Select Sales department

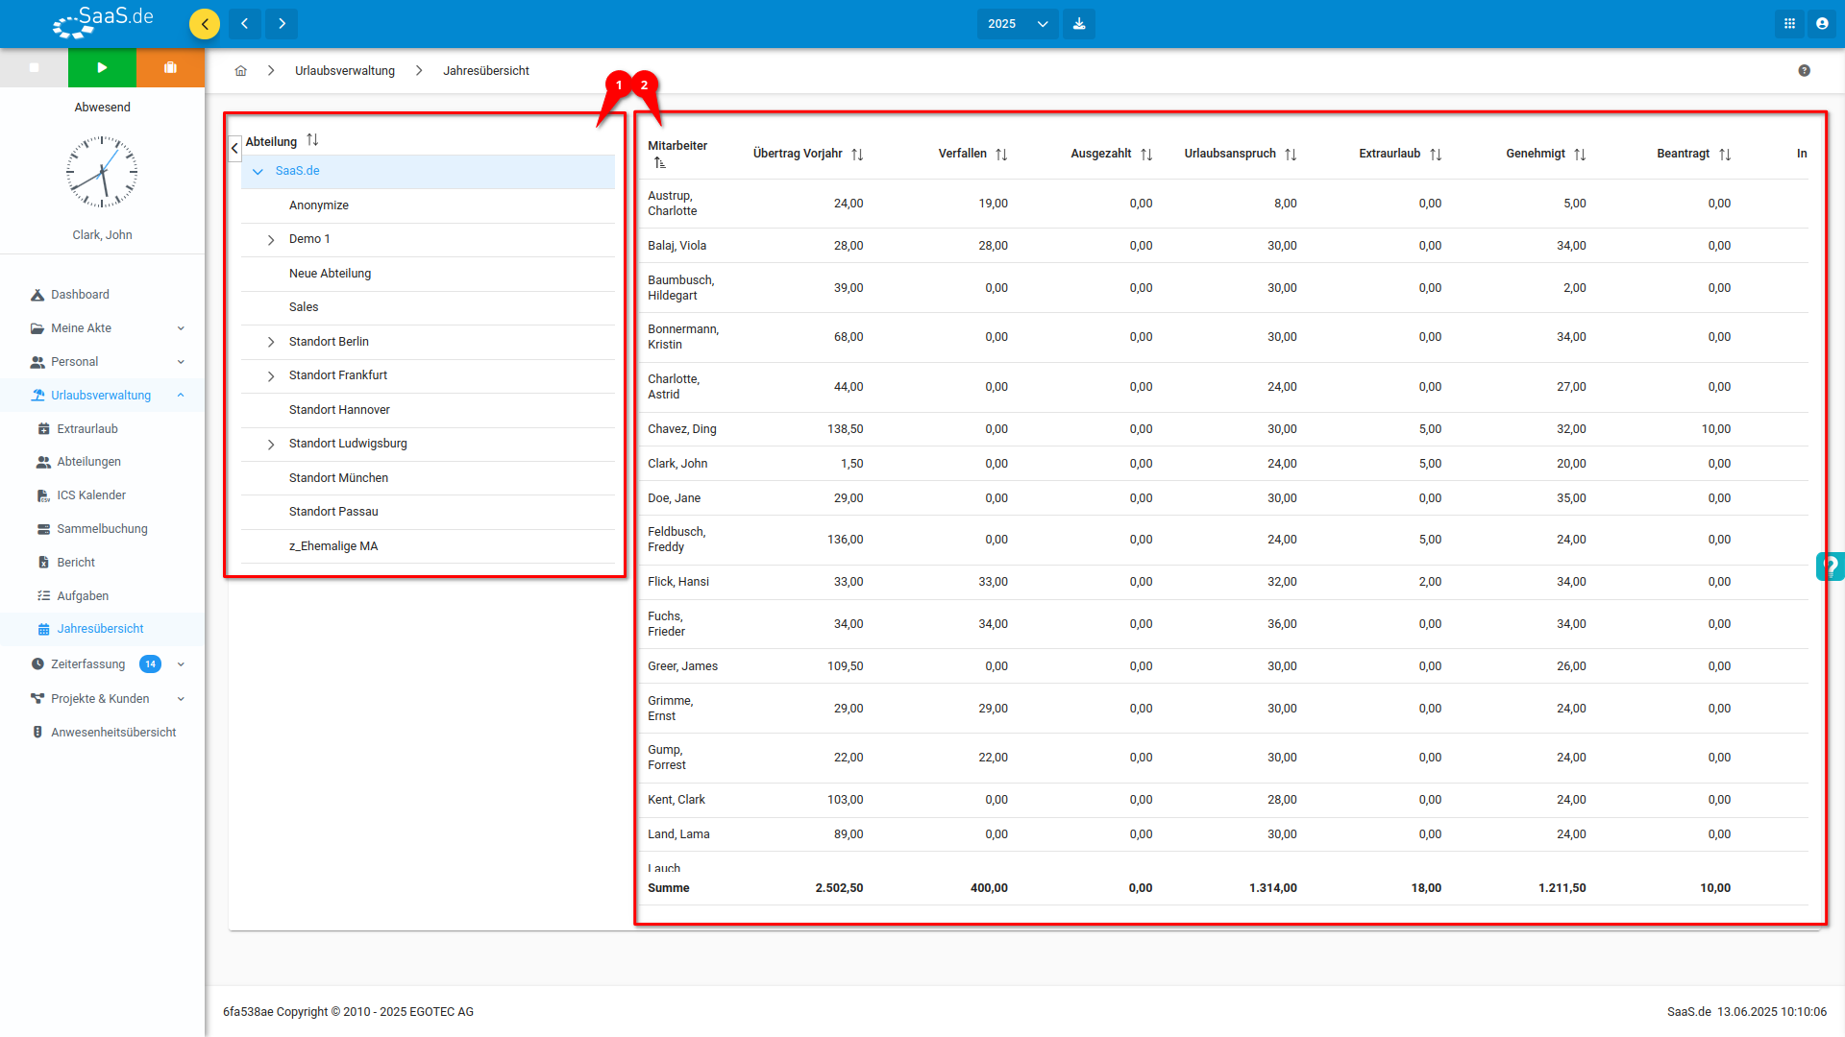point(428,307)
